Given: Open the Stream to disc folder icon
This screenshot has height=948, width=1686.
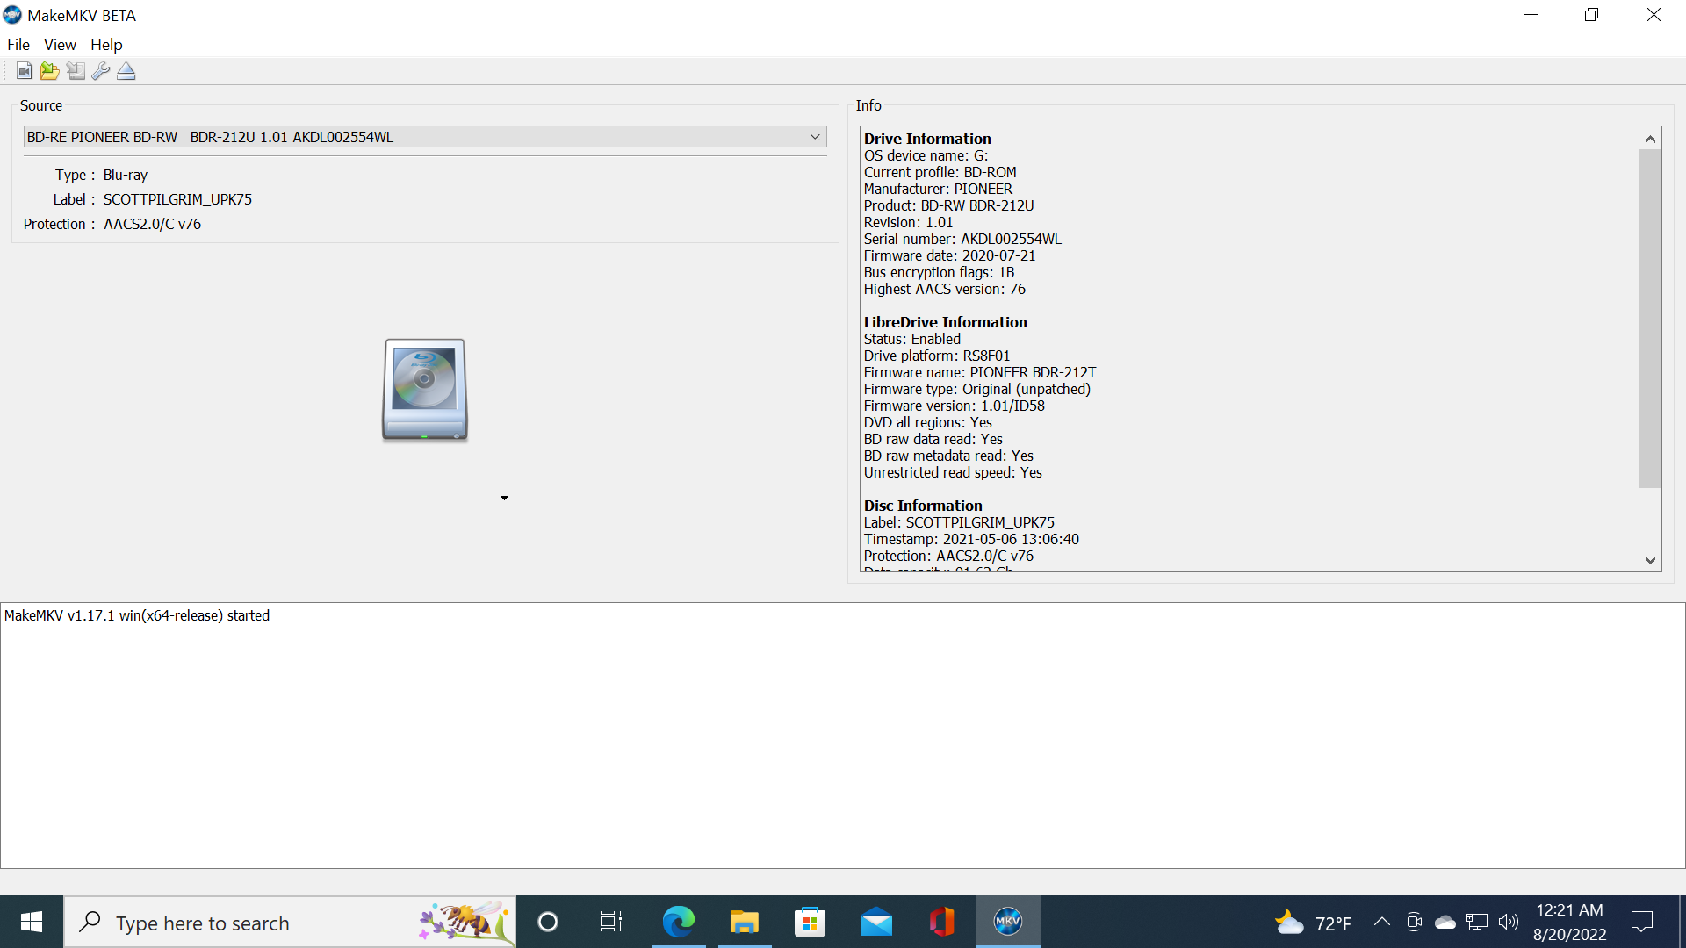Looking at the screenshot, I should [50, 71].
